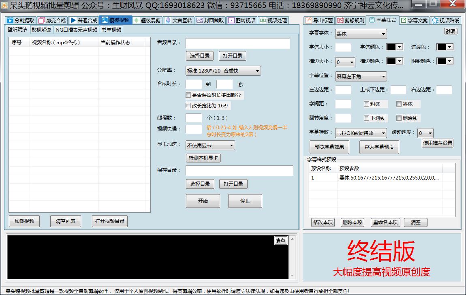Click the 普通合成 play icon
The image size is (466, 295).
pos(73,20)
